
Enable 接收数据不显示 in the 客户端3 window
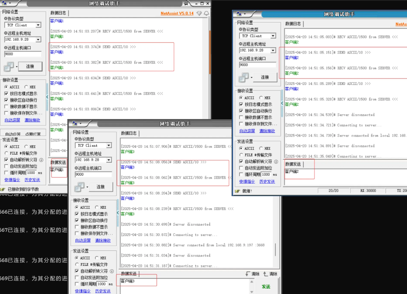click(77, 227)
